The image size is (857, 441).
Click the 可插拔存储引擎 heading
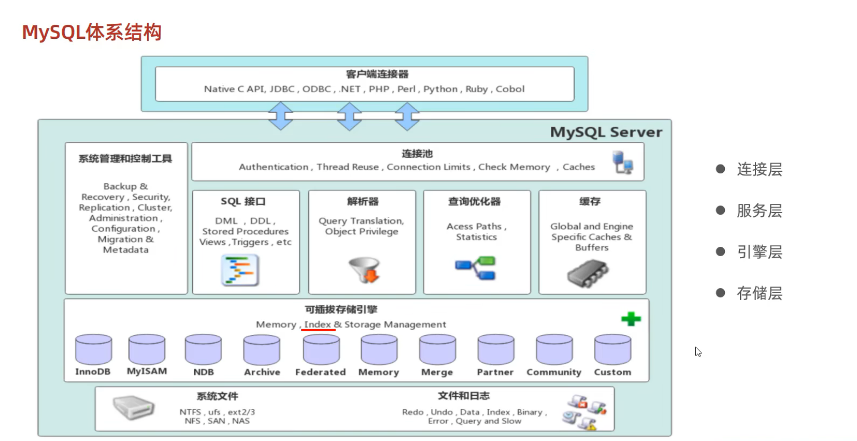[x=341, y=309]
